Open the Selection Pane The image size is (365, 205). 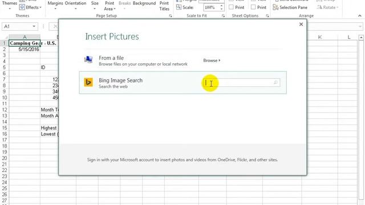click(290, 7)
